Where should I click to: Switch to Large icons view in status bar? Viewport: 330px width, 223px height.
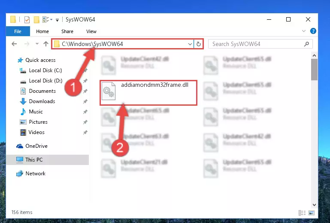click(x=312, y=213)
